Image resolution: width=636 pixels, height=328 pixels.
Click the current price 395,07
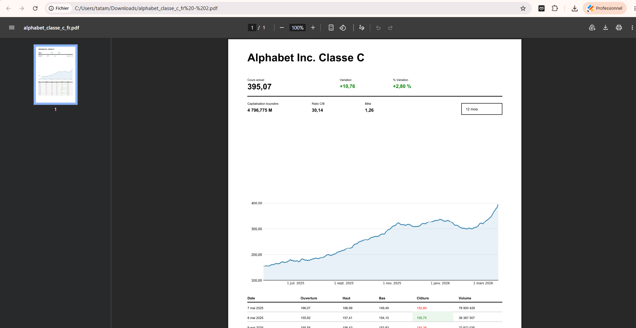[x=259, y=87]
